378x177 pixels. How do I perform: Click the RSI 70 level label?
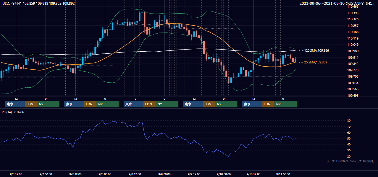349,127
